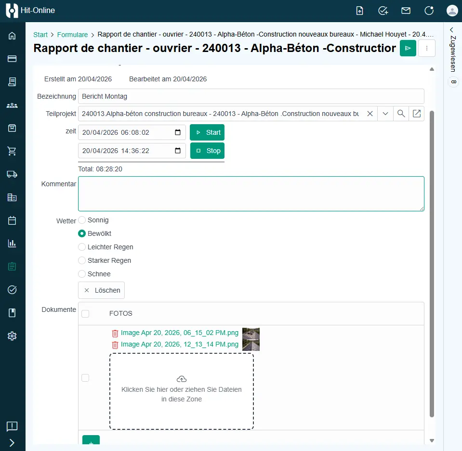
Task: Open the three-dot menu beside the title
Action: (427, 48)
